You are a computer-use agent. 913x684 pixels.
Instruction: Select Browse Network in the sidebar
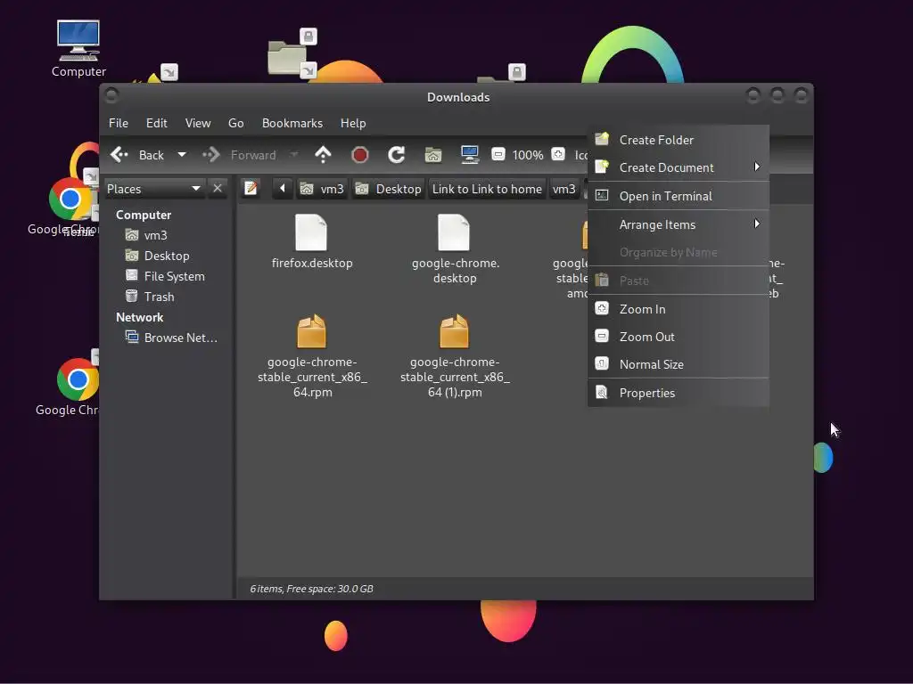tap(172, 338)
